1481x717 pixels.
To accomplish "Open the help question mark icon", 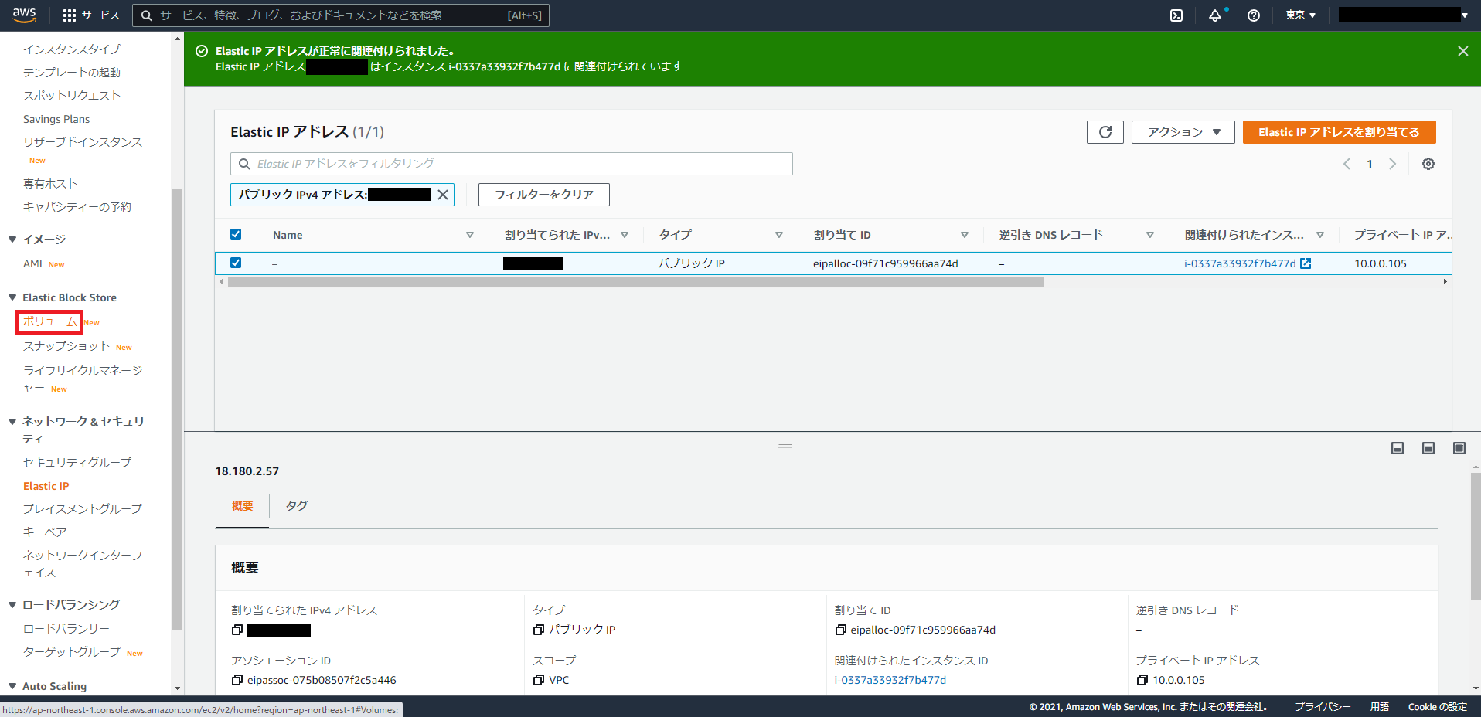I will pyautogui.click(x=1254, y=15).
